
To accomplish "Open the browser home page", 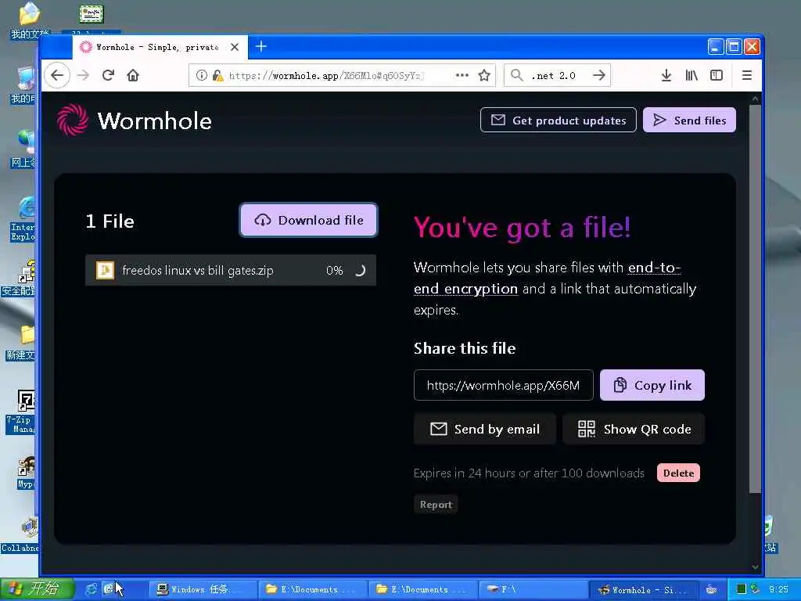I will tap(133, 76).
